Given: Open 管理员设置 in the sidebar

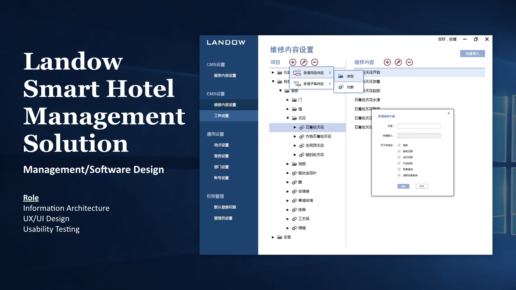Looking at the screenshot, I should pyautogui.click(x=223, y=218).
